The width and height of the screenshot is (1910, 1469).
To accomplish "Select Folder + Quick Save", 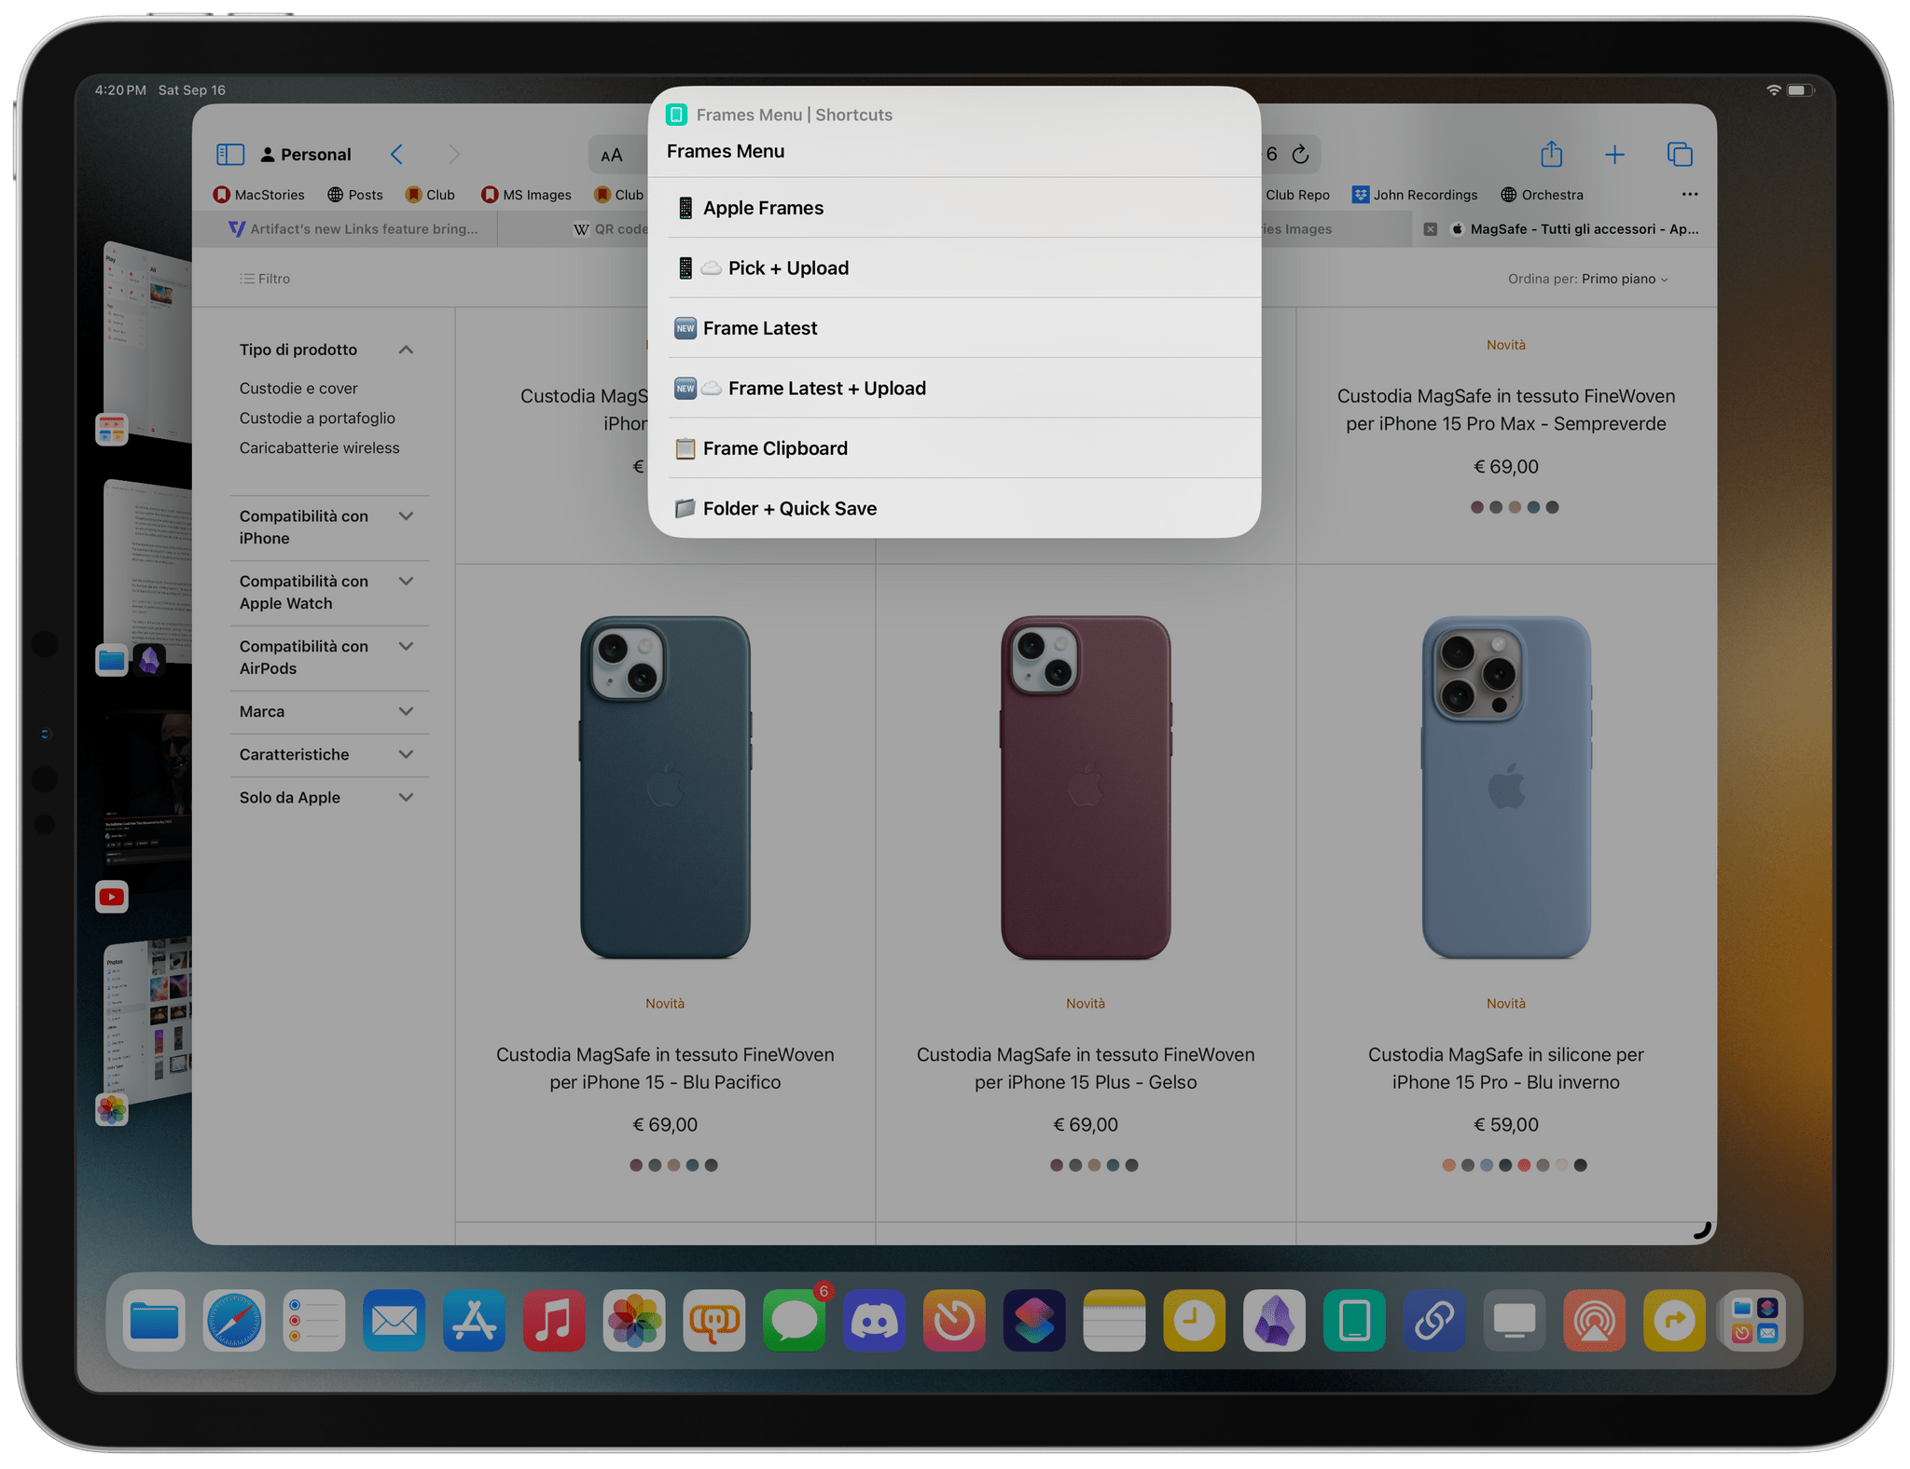I will click(955, 508).
